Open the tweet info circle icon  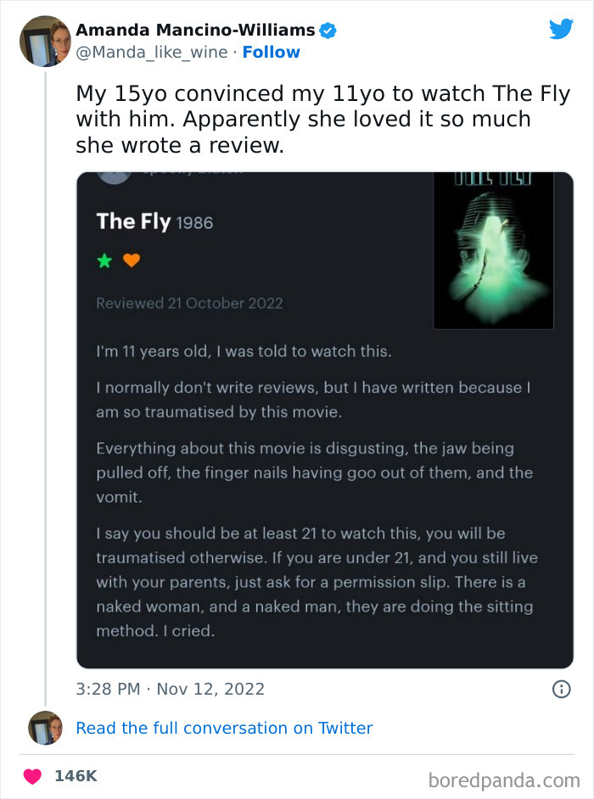pyautogui.click(x=562, y=690)
